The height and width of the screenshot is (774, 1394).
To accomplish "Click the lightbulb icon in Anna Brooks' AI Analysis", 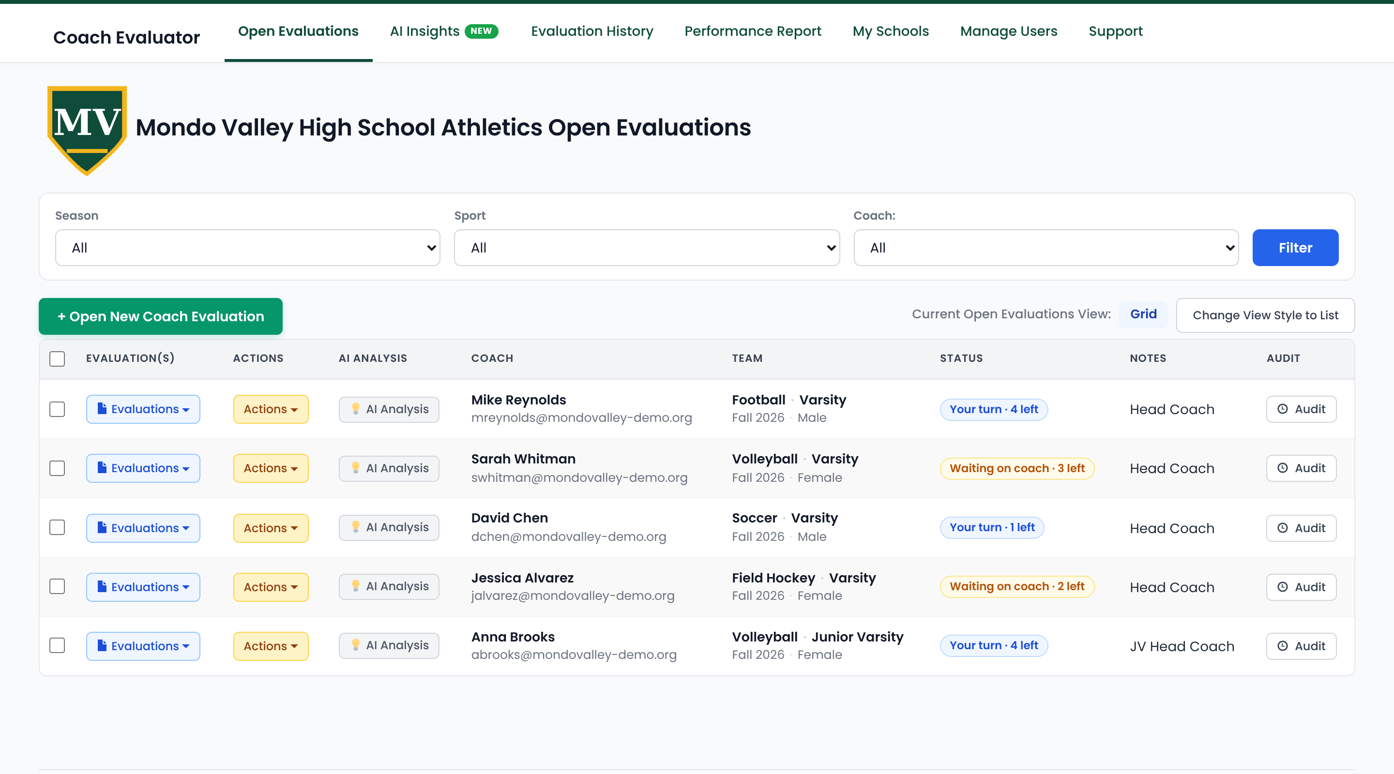I will coord(356,645).
